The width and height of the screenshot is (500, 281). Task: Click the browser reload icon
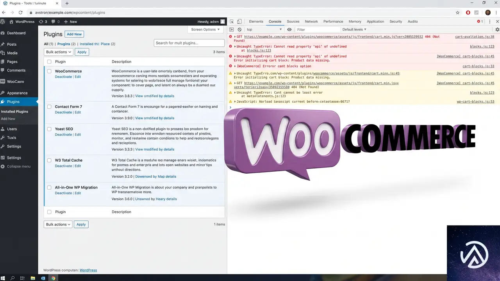click(20, 12)
